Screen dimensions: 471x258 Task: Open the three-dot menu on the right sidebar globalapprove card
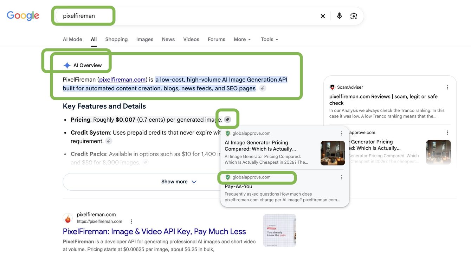click(x=447, y=133)
